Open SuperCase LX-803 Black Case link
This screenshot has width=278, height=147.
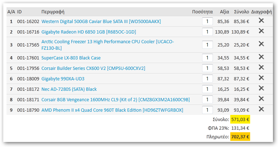coord(71,58)
